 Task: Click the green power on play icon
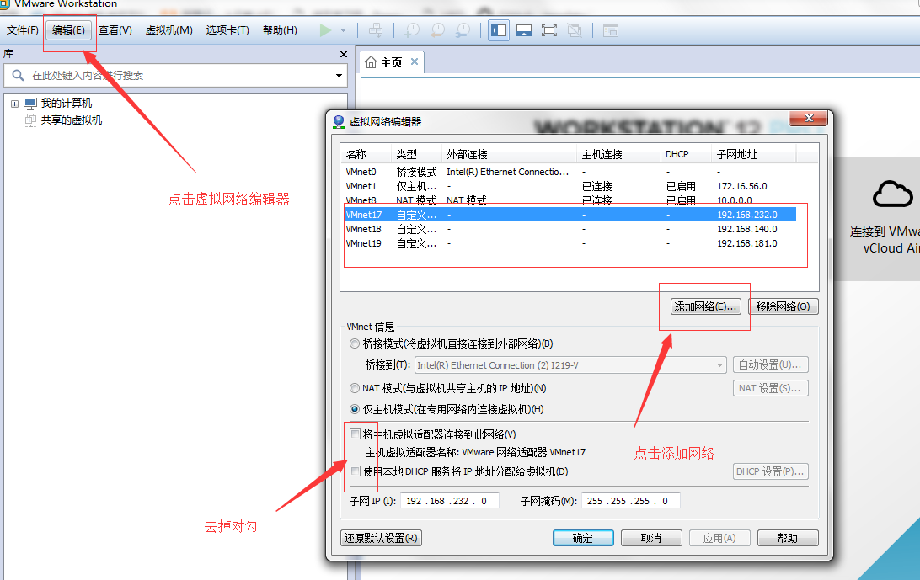point(325,30)
